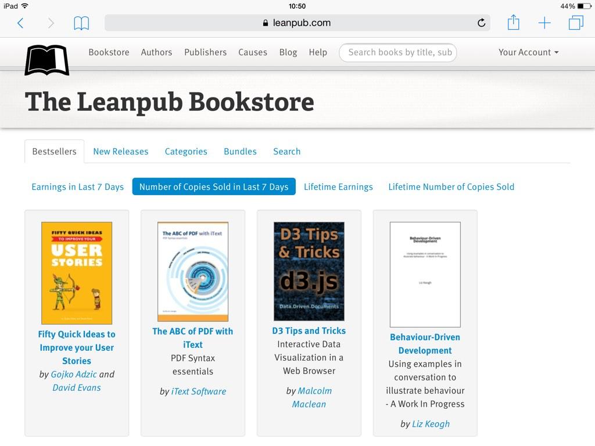Open the Bundles tab
Image resolution: width=595 pixels, height=446 pixels.
(x=240, y=152)
